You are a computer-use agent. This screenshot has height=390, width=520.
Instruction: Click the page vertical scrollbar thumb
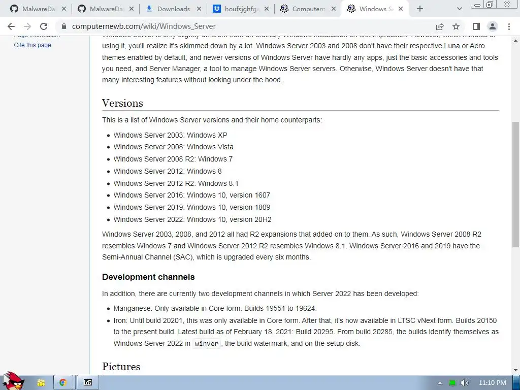tap(515, 184)
